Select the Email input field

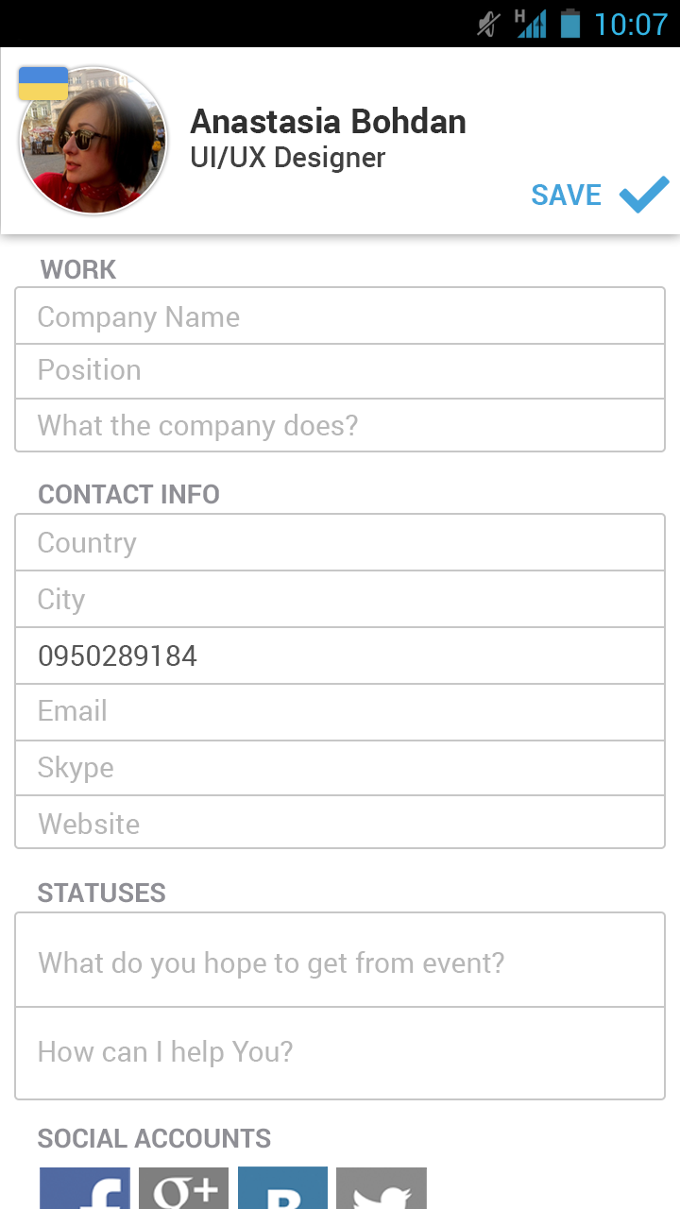(x=340, y=711)
